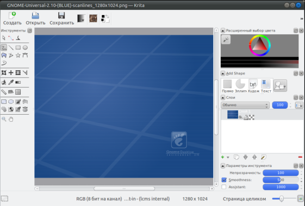
Task: Activate the Crop tool
Action: [4, 72]
